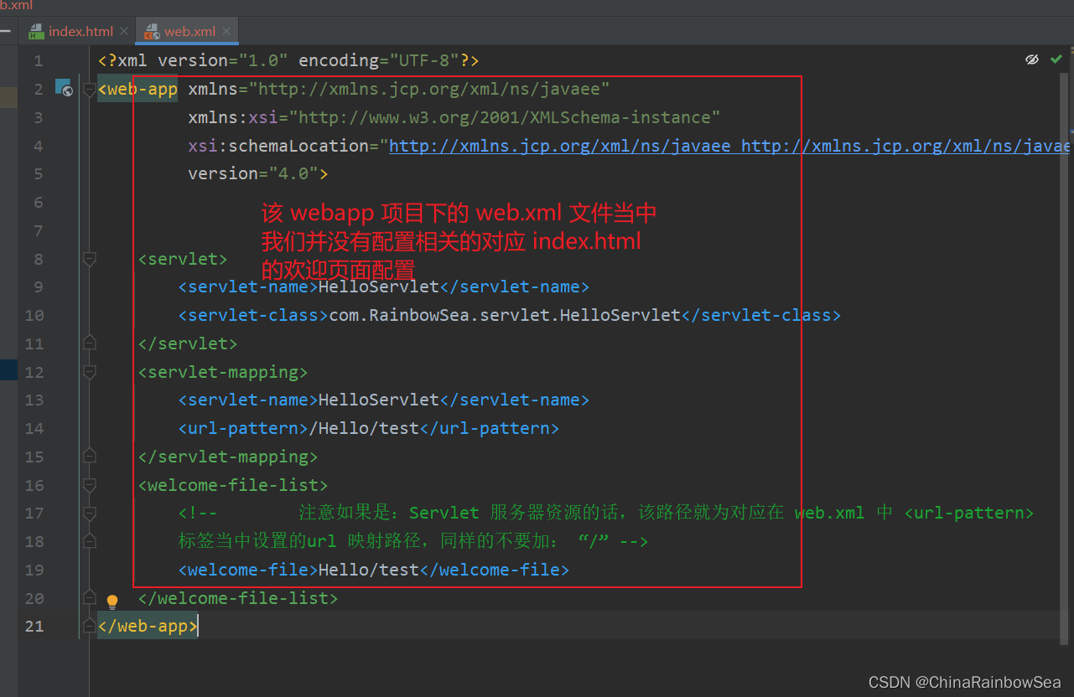Fold the closing servlet tag at line 11
The image size is (1074, 697).
[90, 343]
